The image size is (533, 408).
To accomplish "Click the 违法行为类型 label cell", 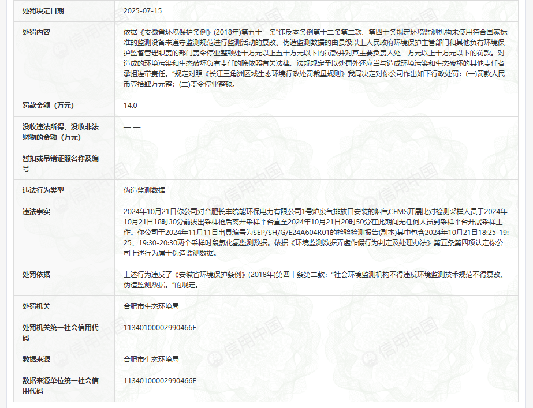I will tap(43, 190).
